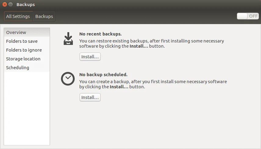
Task: Click the backup restore tray icon
Action: point(68,39)
